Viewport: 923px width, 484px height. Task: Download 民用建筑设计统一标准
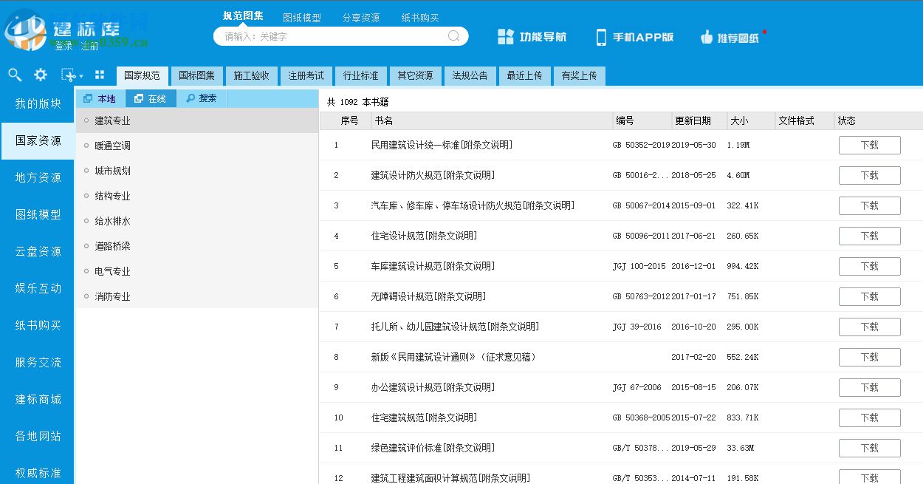tap(869, 145)
